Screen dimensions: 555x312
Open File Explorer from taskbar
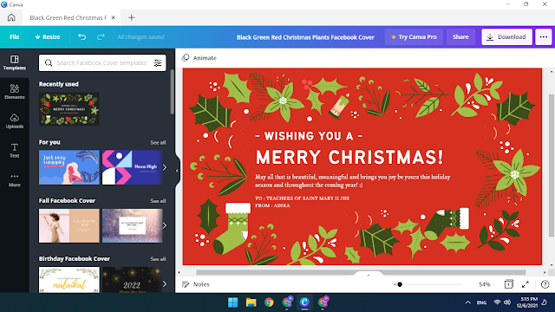click(x=251, y=302)
